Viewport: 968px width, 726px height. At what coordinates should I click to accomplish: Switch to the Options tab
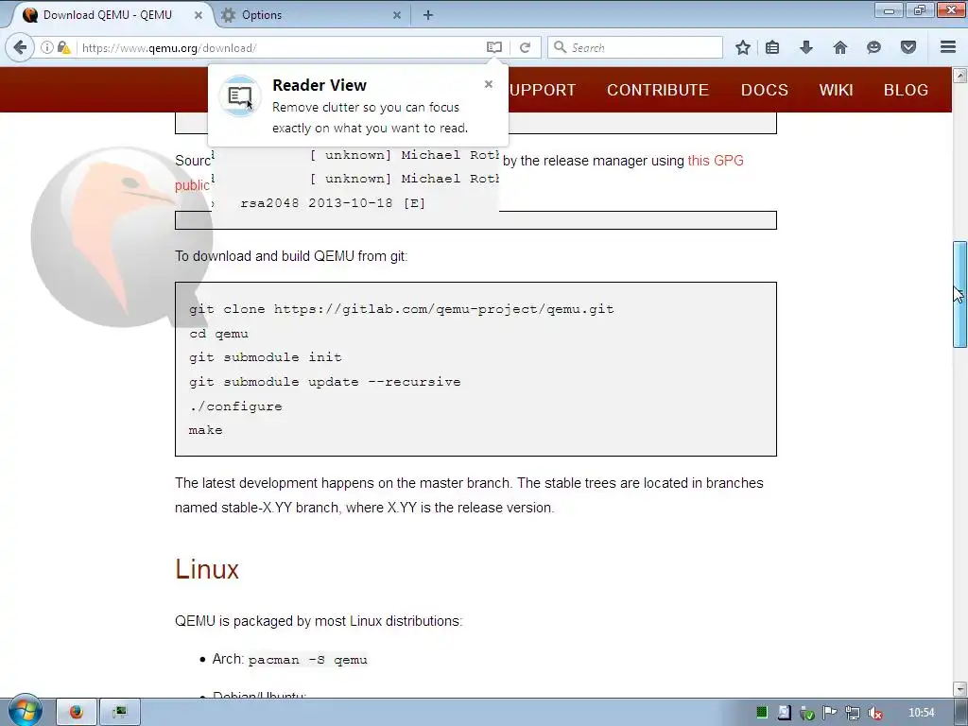pyautogui.click(x=312, y=15)
